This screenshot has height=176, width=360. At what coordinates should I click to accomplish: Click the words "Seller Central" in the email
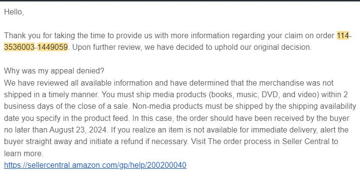[x=305, y=142]
